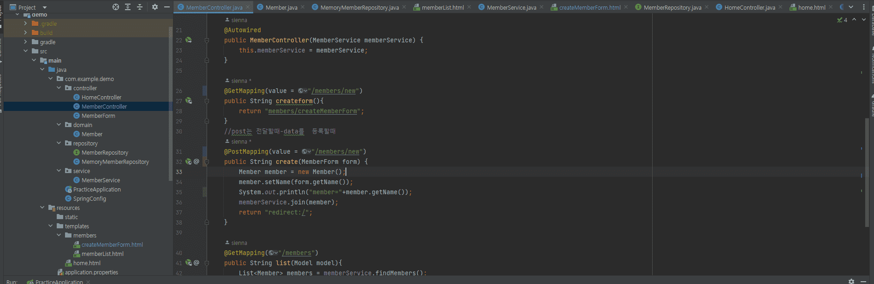874x284 pixels.
Task: Open MemberRepository.java tab
Action: 672,7
